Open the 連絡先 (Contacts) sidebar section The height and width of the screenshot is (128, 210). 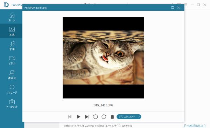click(12, 75)
